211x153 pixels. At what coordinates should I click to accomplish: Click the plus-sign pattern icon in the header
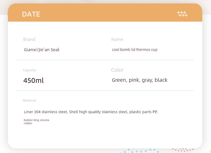pyautogui.click(x=182, y=14)
